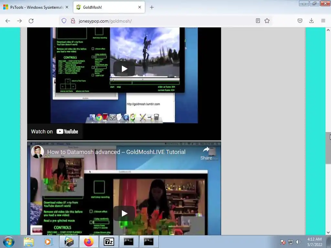The height and width of the screenshot is (248, 331).
Task: Save page to Pocket
Action: pos(300,21)
